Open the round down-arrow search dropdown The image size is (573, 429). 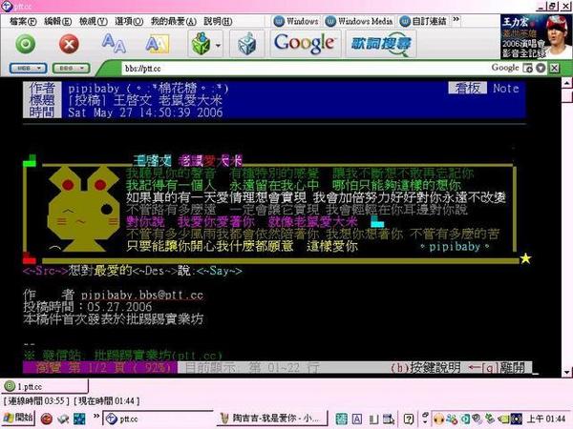(541, 68)
